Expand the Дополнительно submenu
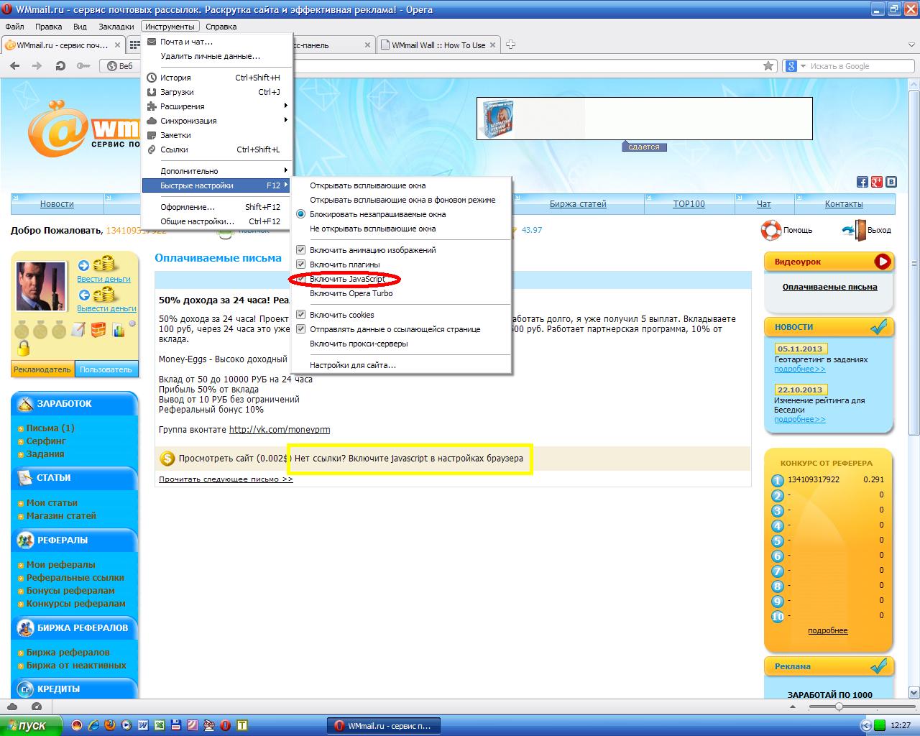 point(217,171)
